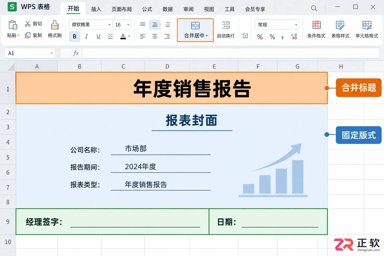
Task: Apply font color with the A icon
Action: 123,36
